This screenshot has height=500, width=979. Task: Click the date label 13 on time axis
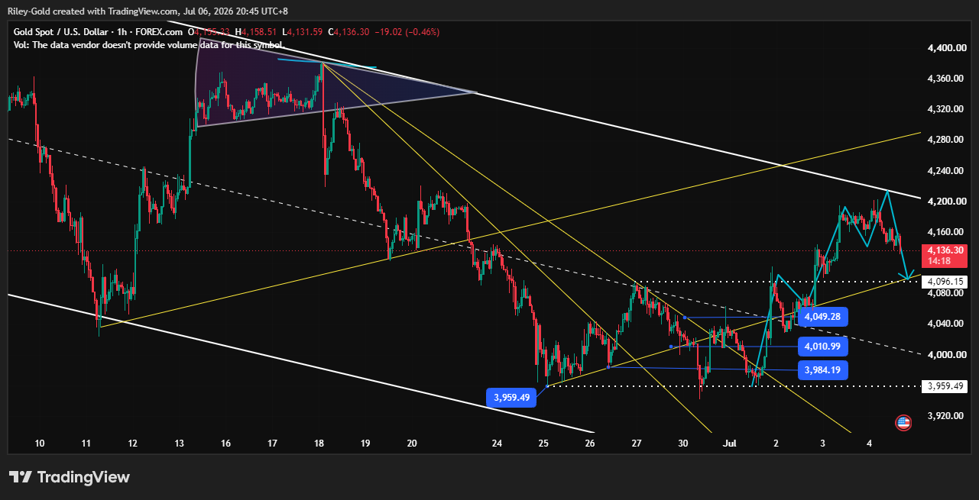pyautogui.click(x=180, y=443)
